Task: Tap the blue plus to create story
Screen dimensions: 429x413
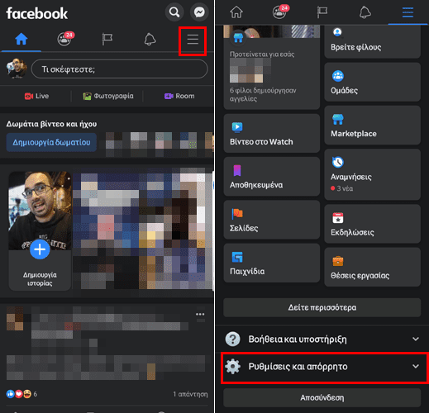Action: 40,249
